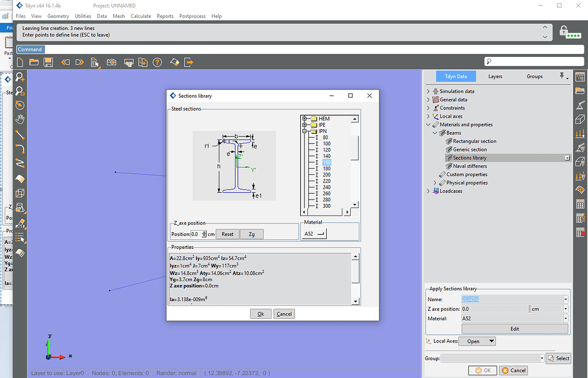
Task: Collapse the Materials and properties node
Action: 428,124
